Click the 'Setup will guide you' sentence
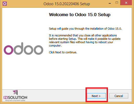134x104 pixels. tap(86, 29)
